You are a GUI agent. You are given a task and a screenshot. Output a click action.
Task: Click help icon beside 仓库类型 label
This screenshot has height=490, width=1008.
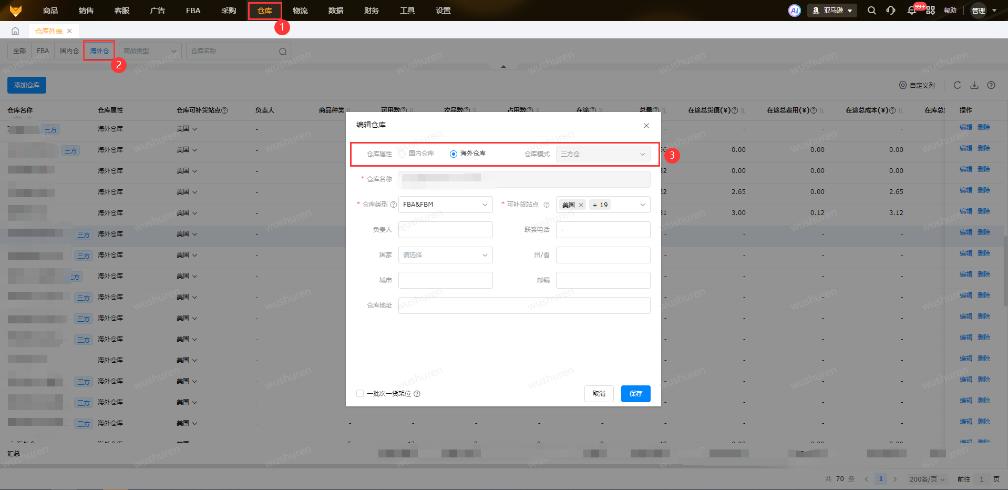[x=393, y=205]
